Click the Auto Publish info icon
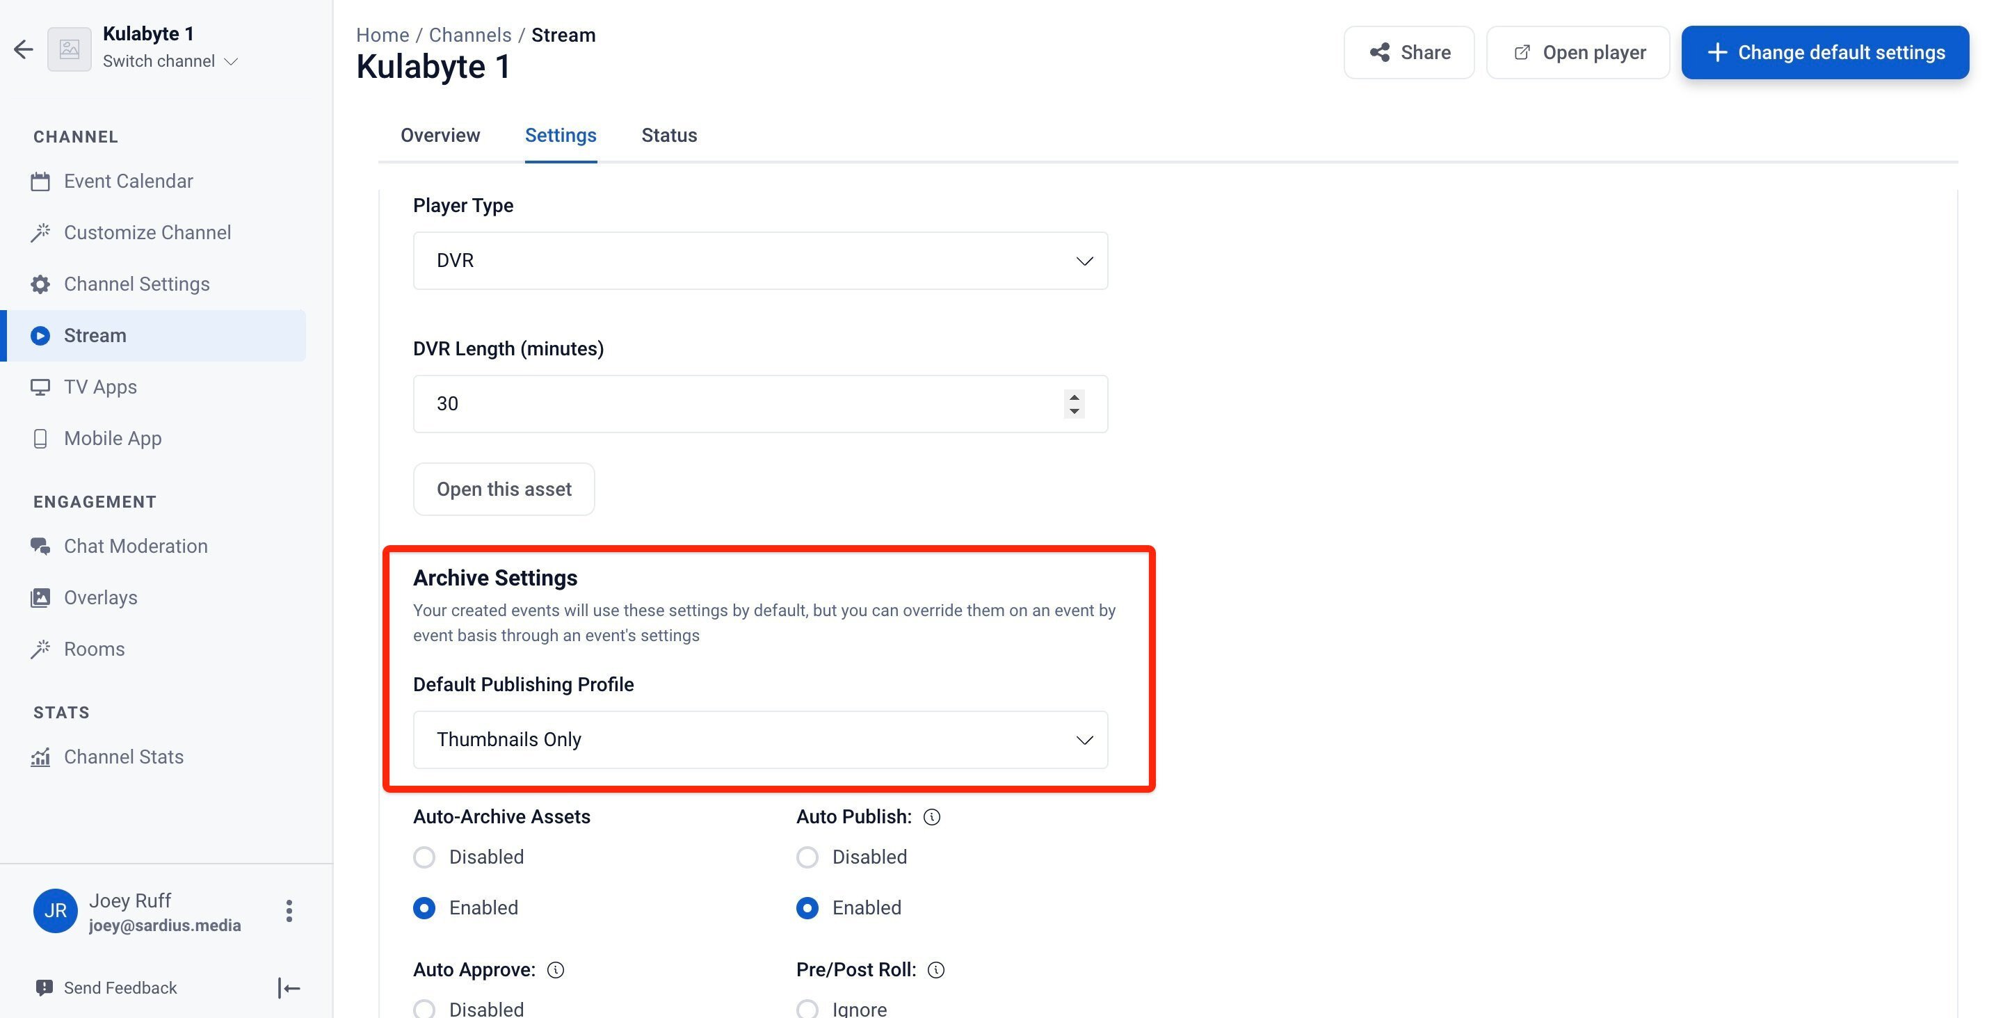This screenshot has height=1018, width=2003. [x=931, y=816]
